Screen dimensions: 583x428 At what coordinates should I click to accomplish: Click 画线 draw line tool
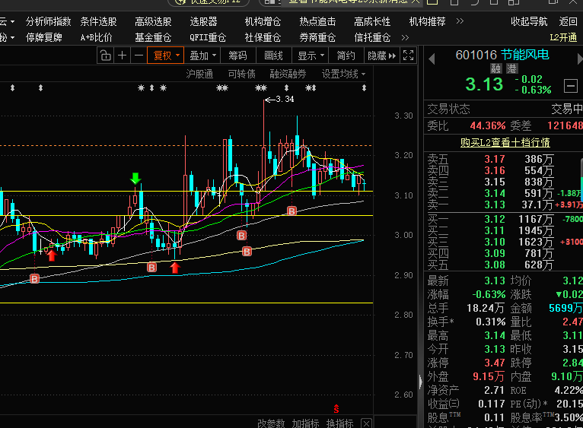pyautogui.click(x=274, y=55)
